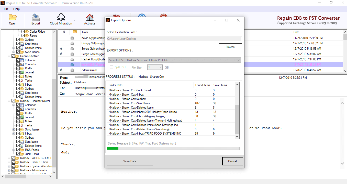
Task: Toggle the Dennis Shatzer mailbox checkbox
Action: click(x=13, y=56)
